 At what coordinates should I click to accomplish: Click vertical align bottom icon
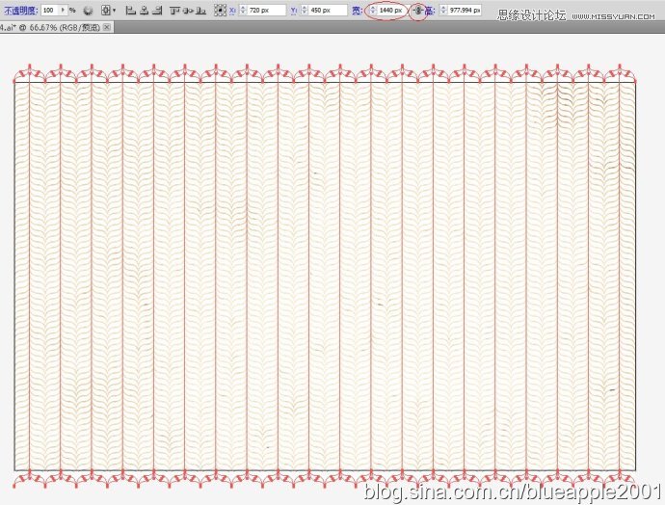201,11
